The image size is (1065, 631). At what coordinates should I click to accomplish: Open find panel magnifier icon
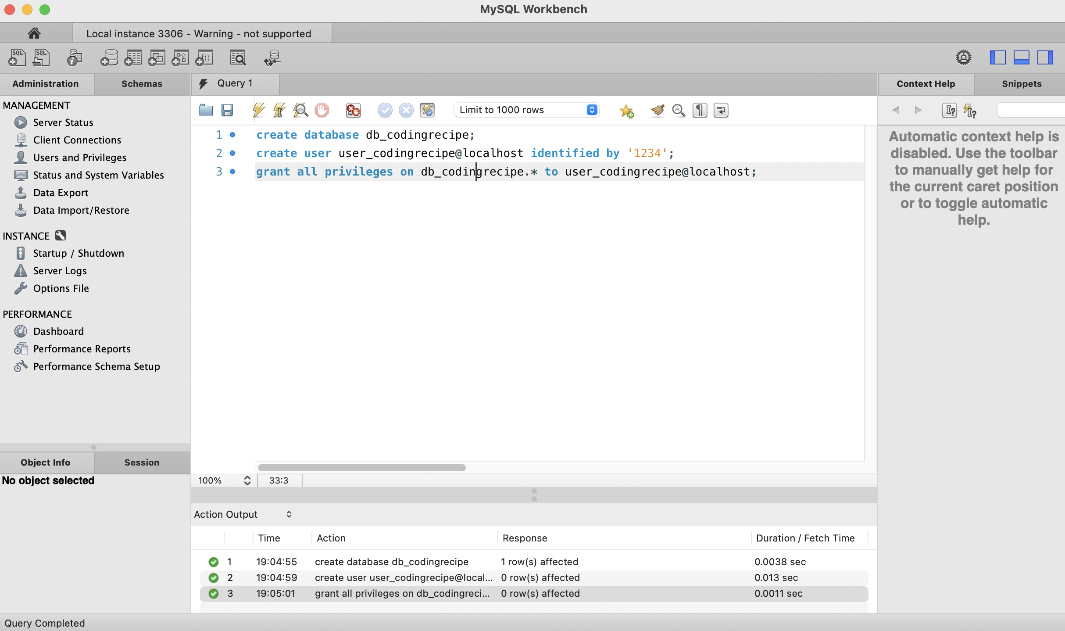[x=679, y=110]
